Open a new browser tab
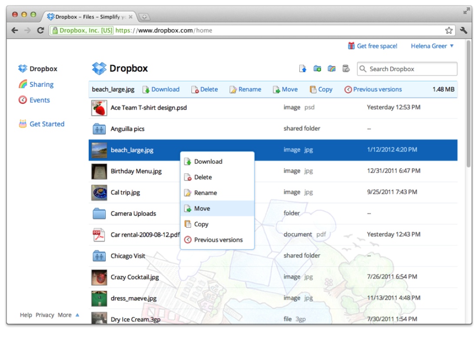Image resolution: width=475 pixels, height=338 pixels. point(144,17)
